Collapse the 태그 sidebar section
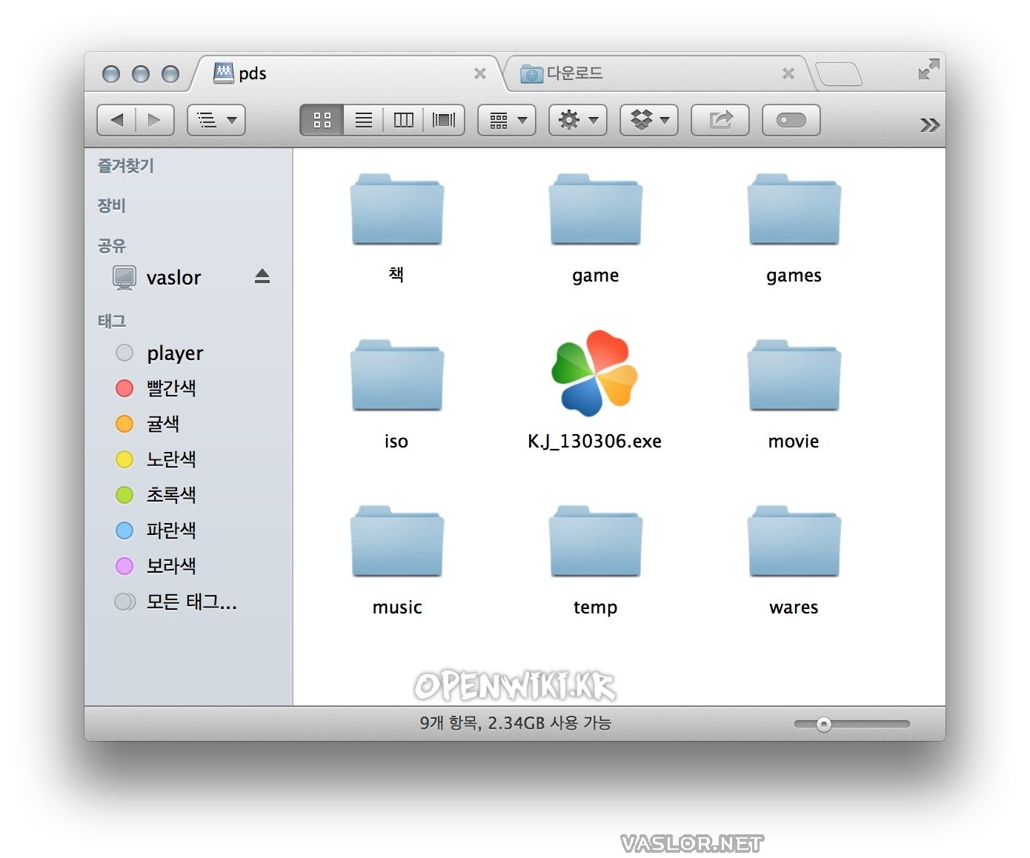Image resolution: width=1030 pixels, height=858 pixels. coord(112,321)
